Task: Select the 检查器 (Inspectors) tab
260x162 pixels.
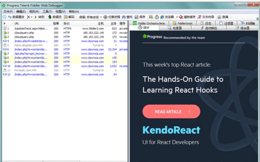Action: pyautogui.click(x=175, y=28)
